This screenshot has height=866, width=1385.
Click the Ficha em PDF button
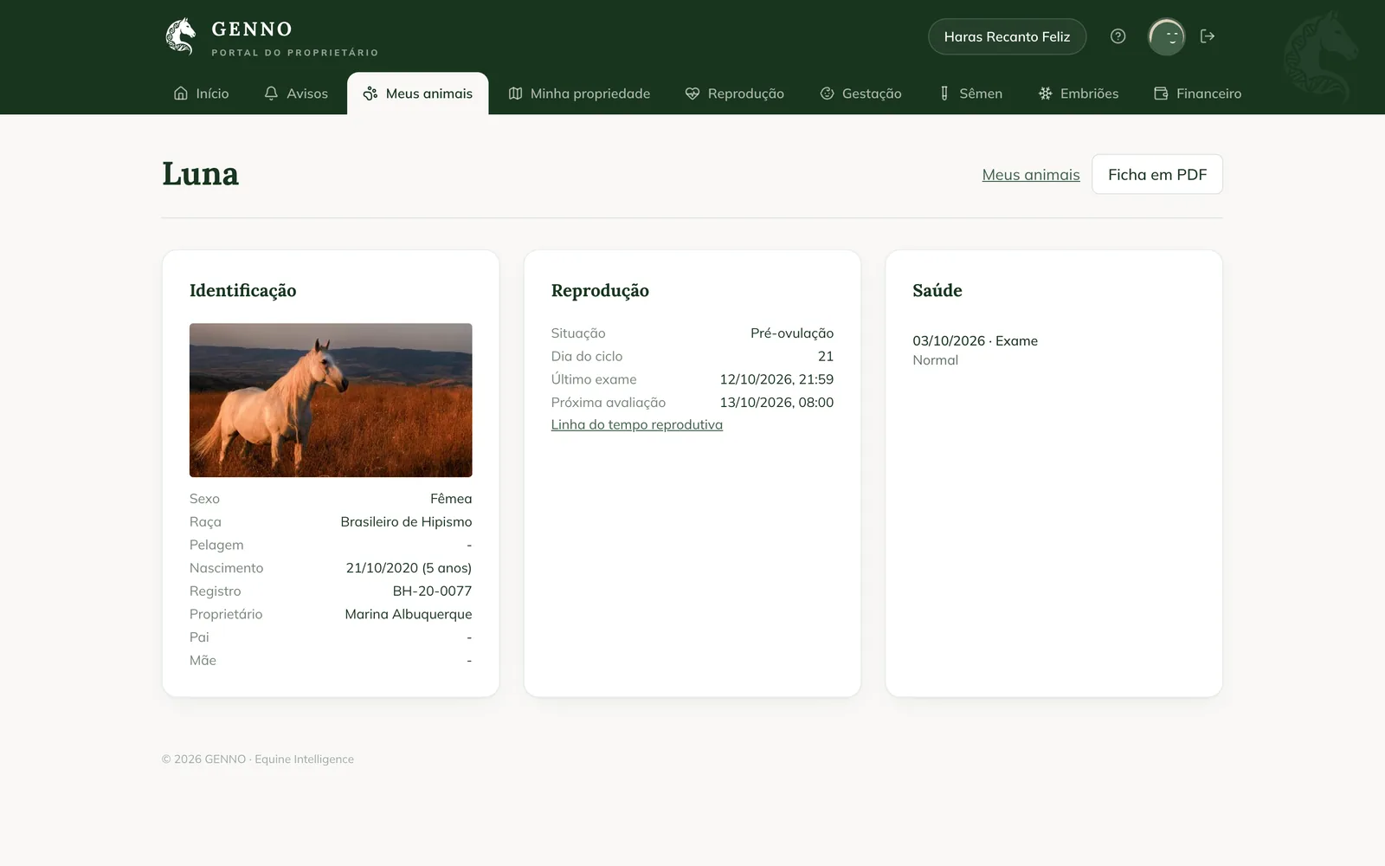tap(1157, 174)
